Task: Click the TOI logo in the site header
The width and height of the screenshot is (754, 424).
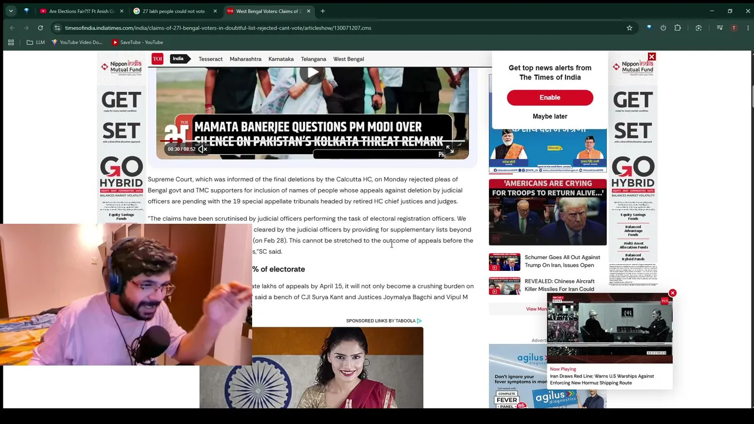Action: click(x=157, y=59)
